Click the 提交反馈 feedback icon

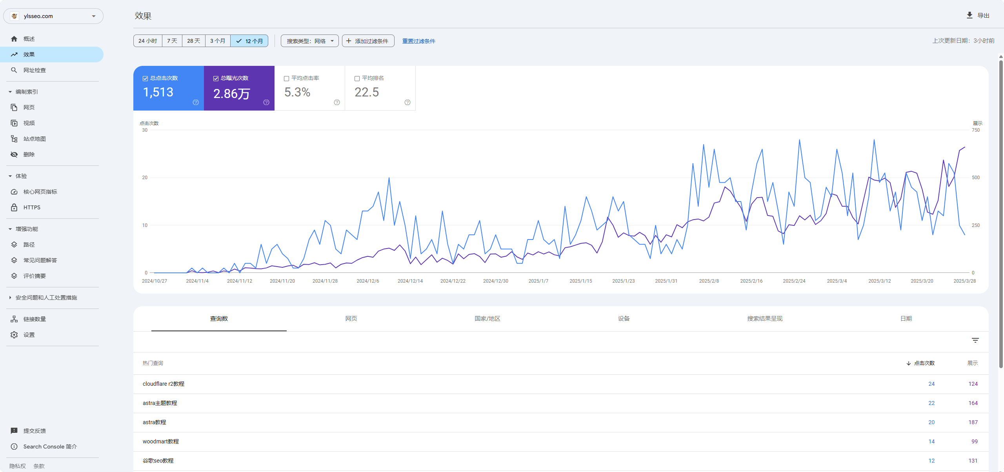pyautogui.click(x=14, y=431)
